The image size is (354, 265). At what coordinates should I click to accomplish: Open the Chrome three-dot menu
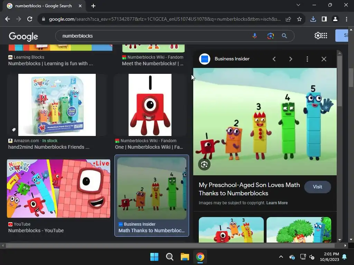click(x=346, y=19)
